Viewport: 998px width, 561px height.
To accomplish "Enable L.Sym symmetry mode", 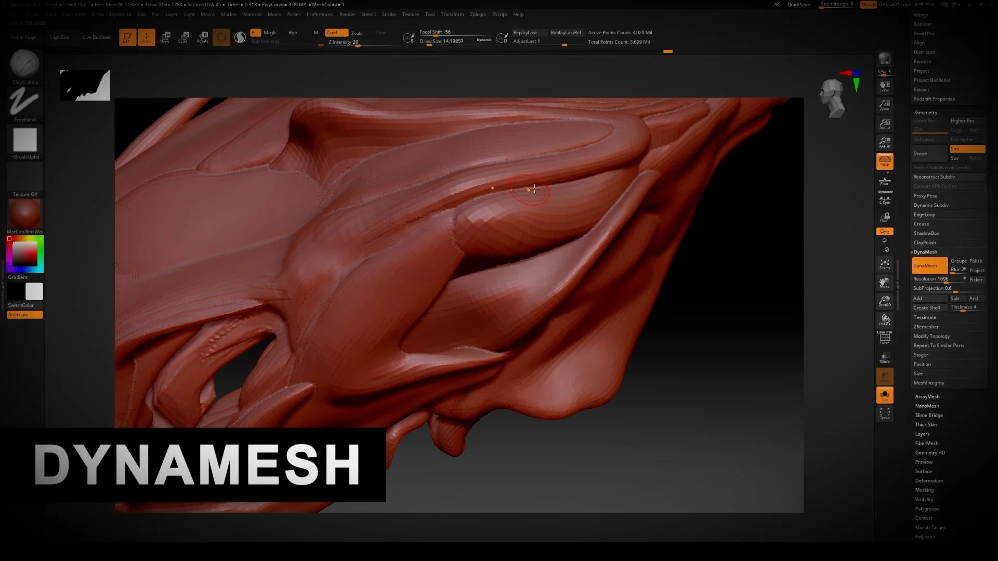I will [x=885, y=200].
